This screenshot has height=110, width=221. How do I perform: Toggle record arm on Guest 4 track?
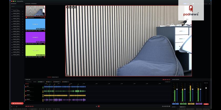click(26, 100)
